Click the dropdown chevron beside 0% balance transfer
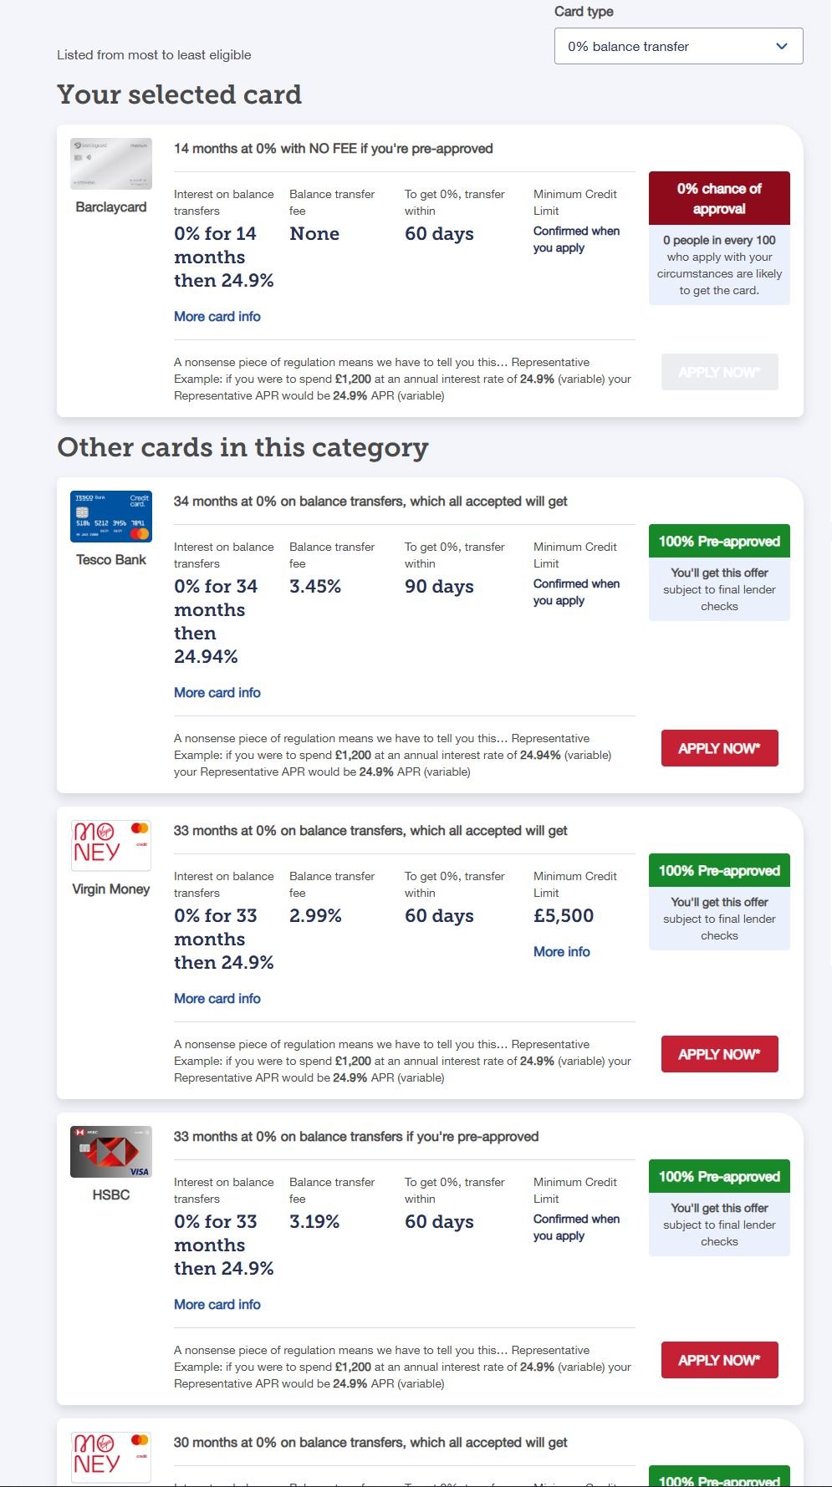The width and height of the screenshot is (832, 1487). pos(782,46)
